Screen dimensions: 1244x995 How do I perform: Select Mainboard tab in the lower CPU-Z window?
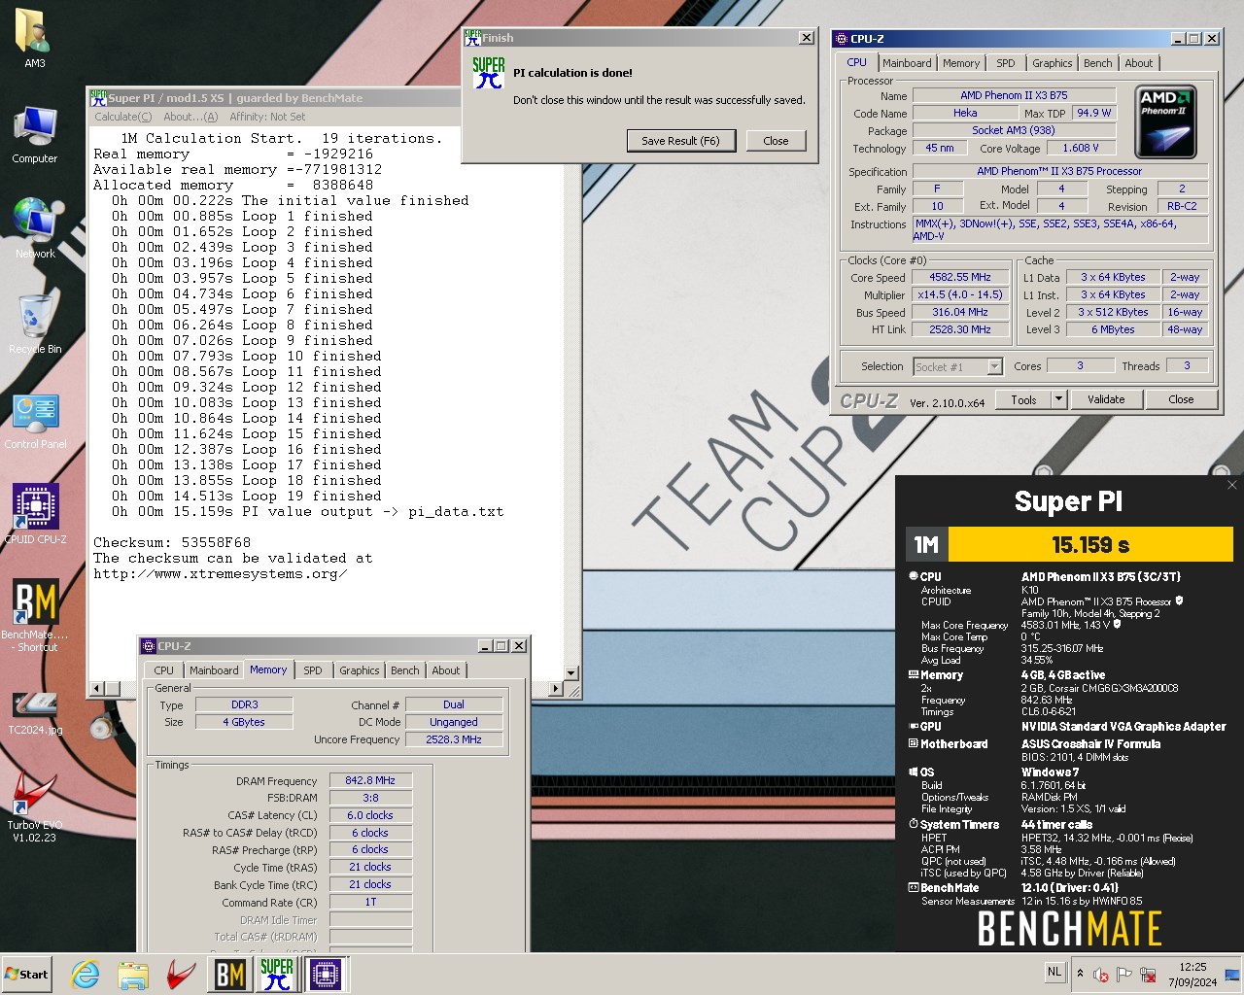[214, 670]
